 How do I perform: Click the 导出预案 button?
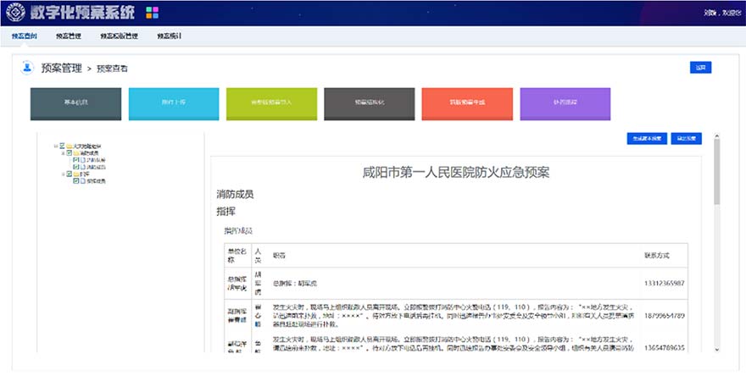click(686, 138)
